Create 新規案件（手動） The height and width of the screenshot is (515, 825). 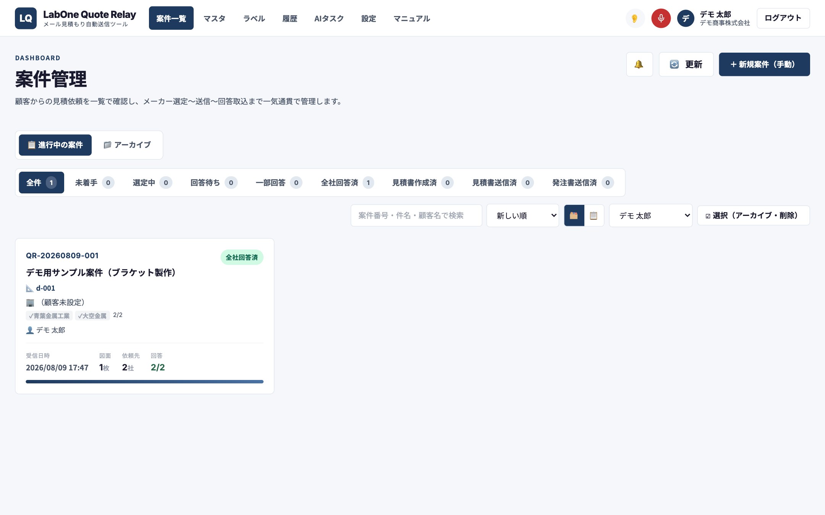(764, 64)
